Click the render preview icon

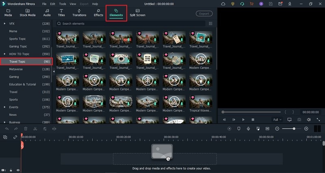coord(229,128)
